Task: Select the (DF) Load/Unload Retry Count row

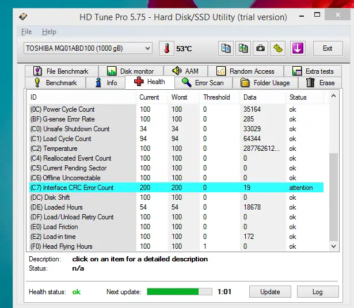Action: 176,217
